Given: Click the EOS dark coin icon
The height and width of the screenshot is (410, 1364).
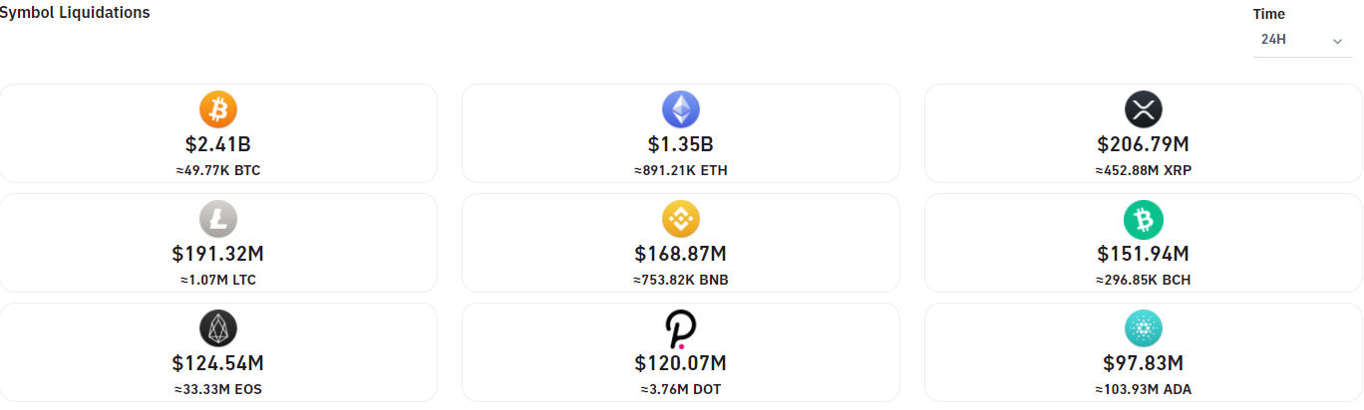Looking at the screenshot, I should (x=218, y=328).
